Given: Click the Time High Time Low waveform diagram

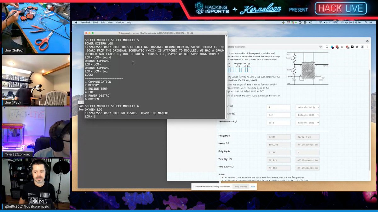Looking at the screenshot, I should click(240, 68).
